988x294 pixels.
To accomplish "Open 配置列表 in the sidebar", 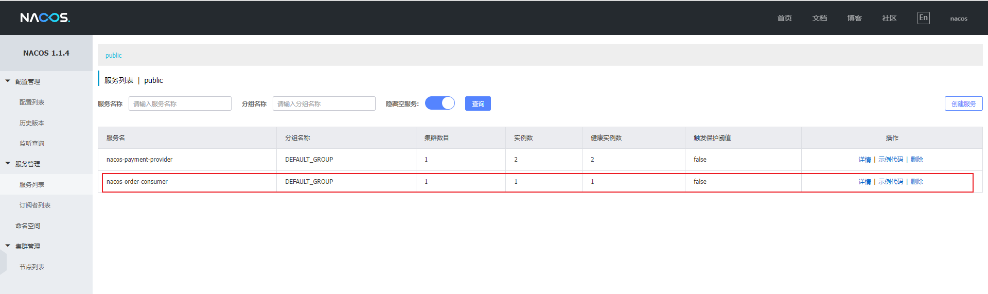I will [32, 102].
